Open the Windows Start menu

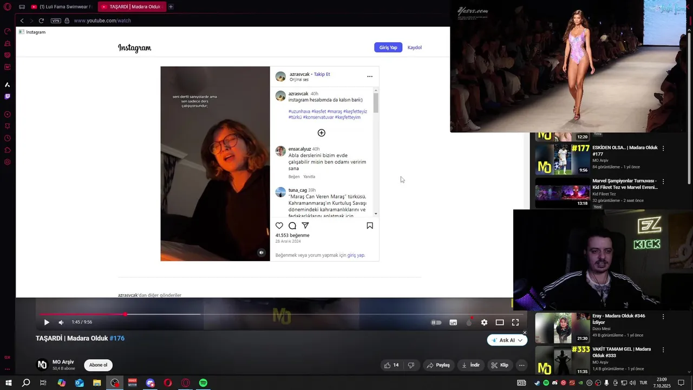pos(9,383)
